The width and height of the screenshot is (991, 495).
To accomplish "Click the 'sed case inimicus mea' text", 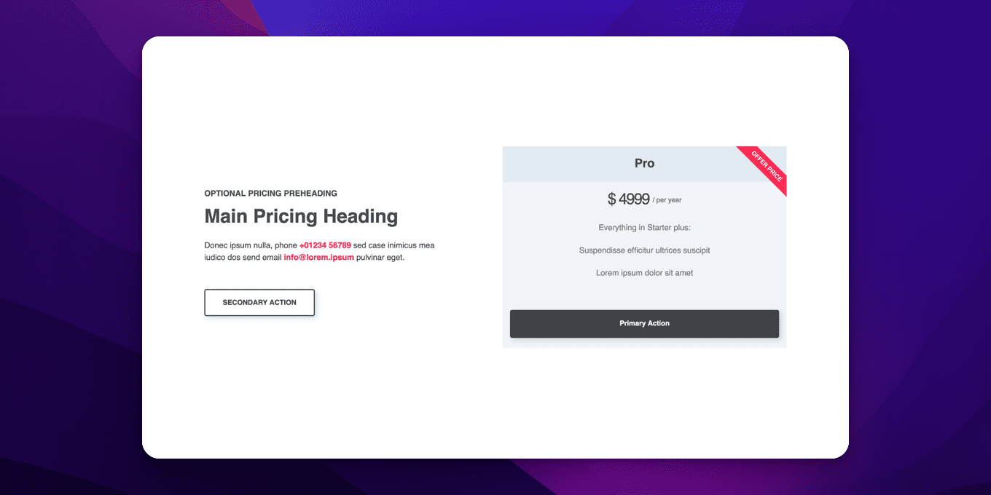I will [x=394, y=245].
